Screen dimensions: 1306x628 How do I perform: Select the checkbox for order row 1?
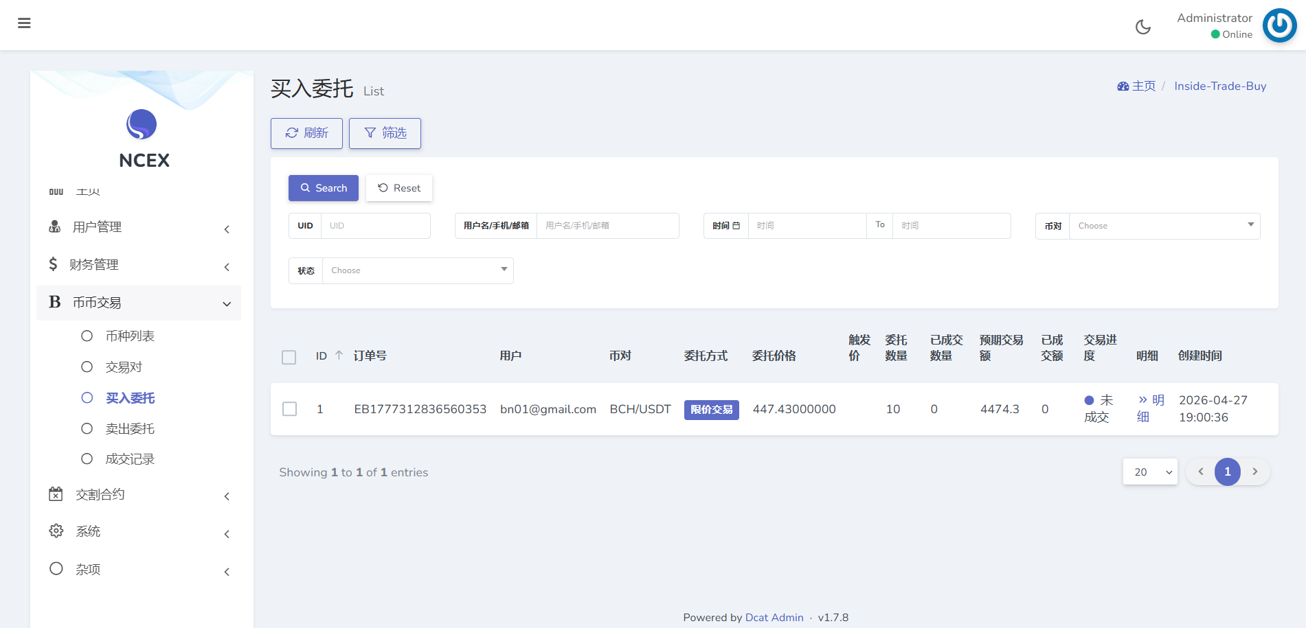click(289, 409)
